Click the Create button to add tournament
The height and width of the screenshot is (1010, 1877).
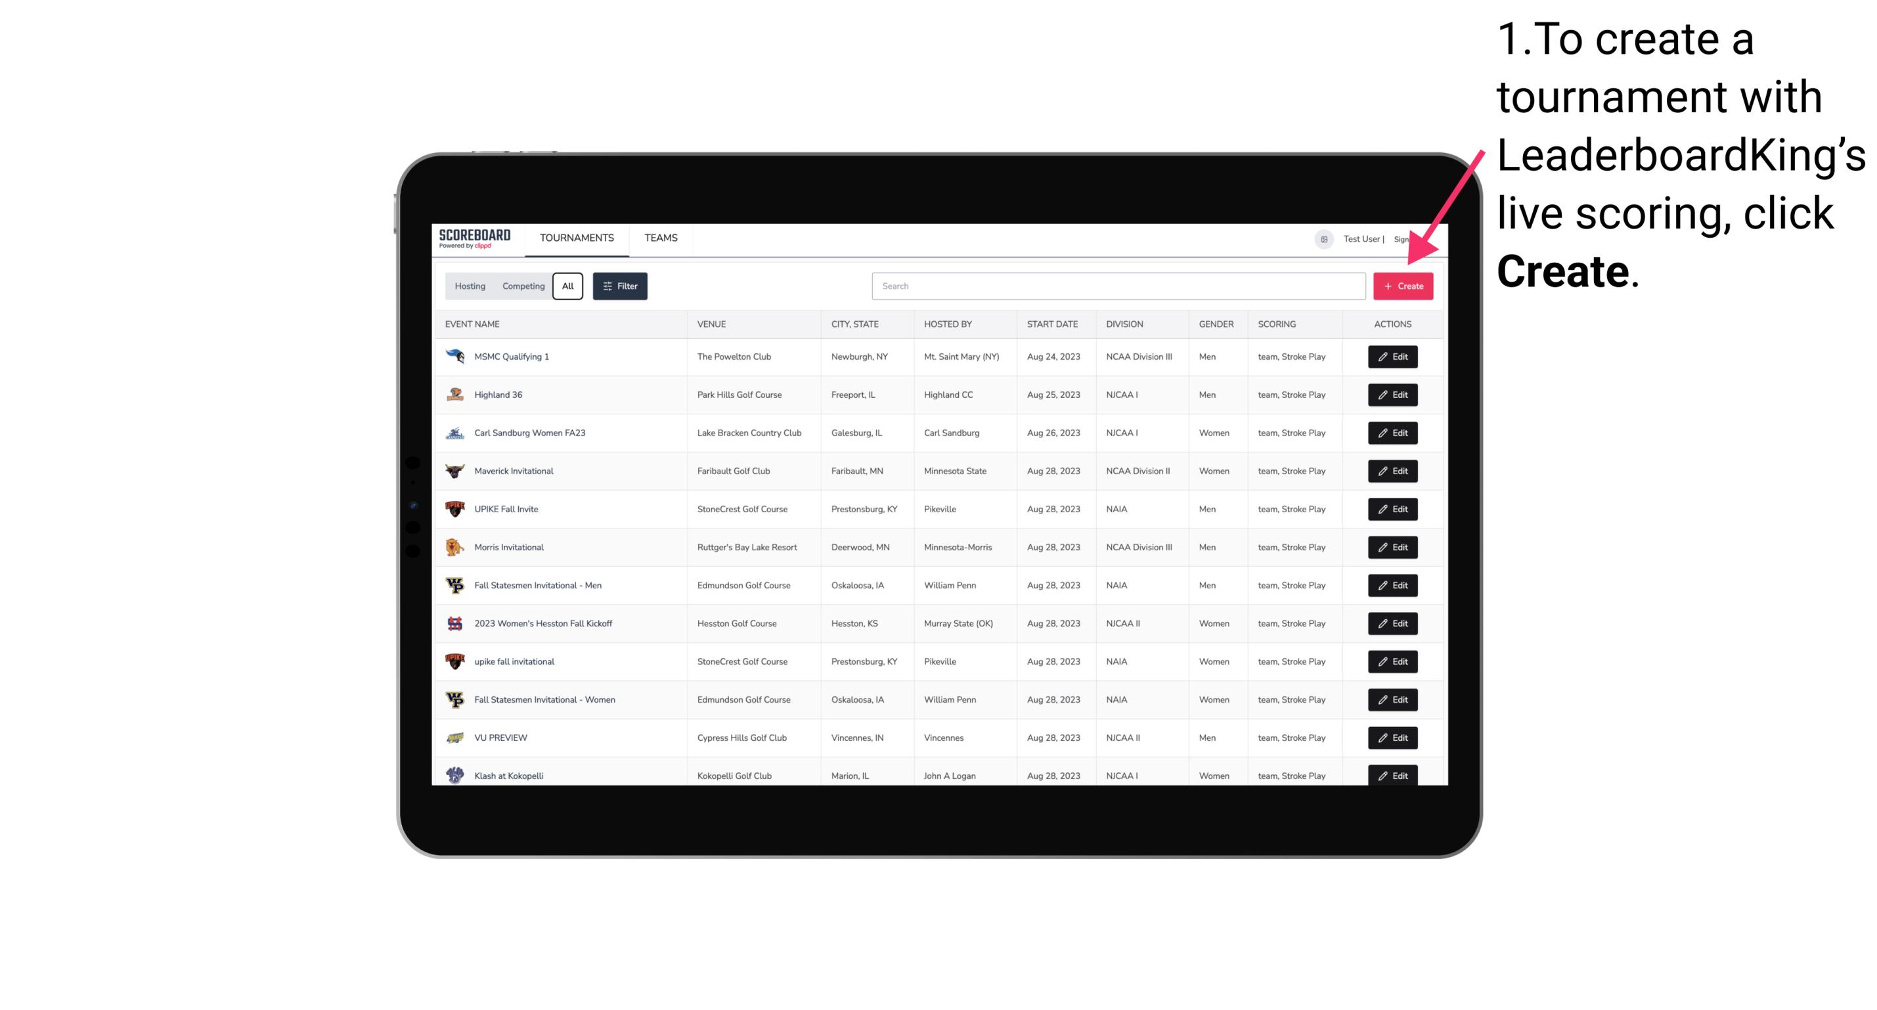pos(1403,286)
